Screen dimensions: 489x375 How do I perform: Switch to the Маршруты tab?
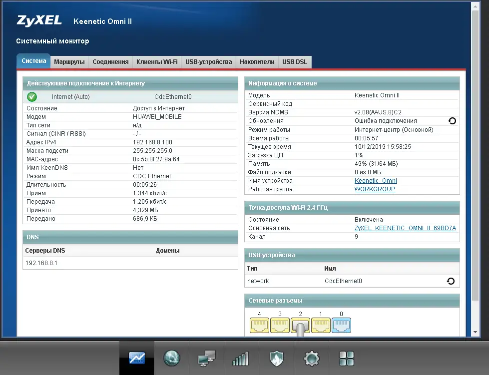click(x=69, y=62)
